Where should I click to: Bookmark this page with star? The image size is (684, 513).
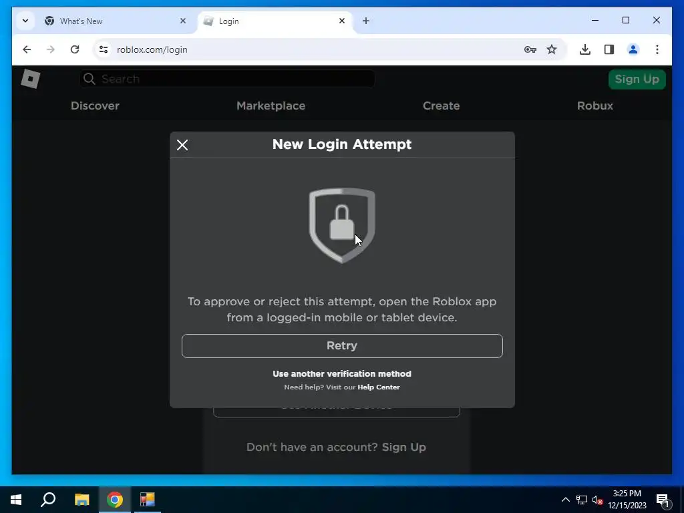click(x=552, y=49)
